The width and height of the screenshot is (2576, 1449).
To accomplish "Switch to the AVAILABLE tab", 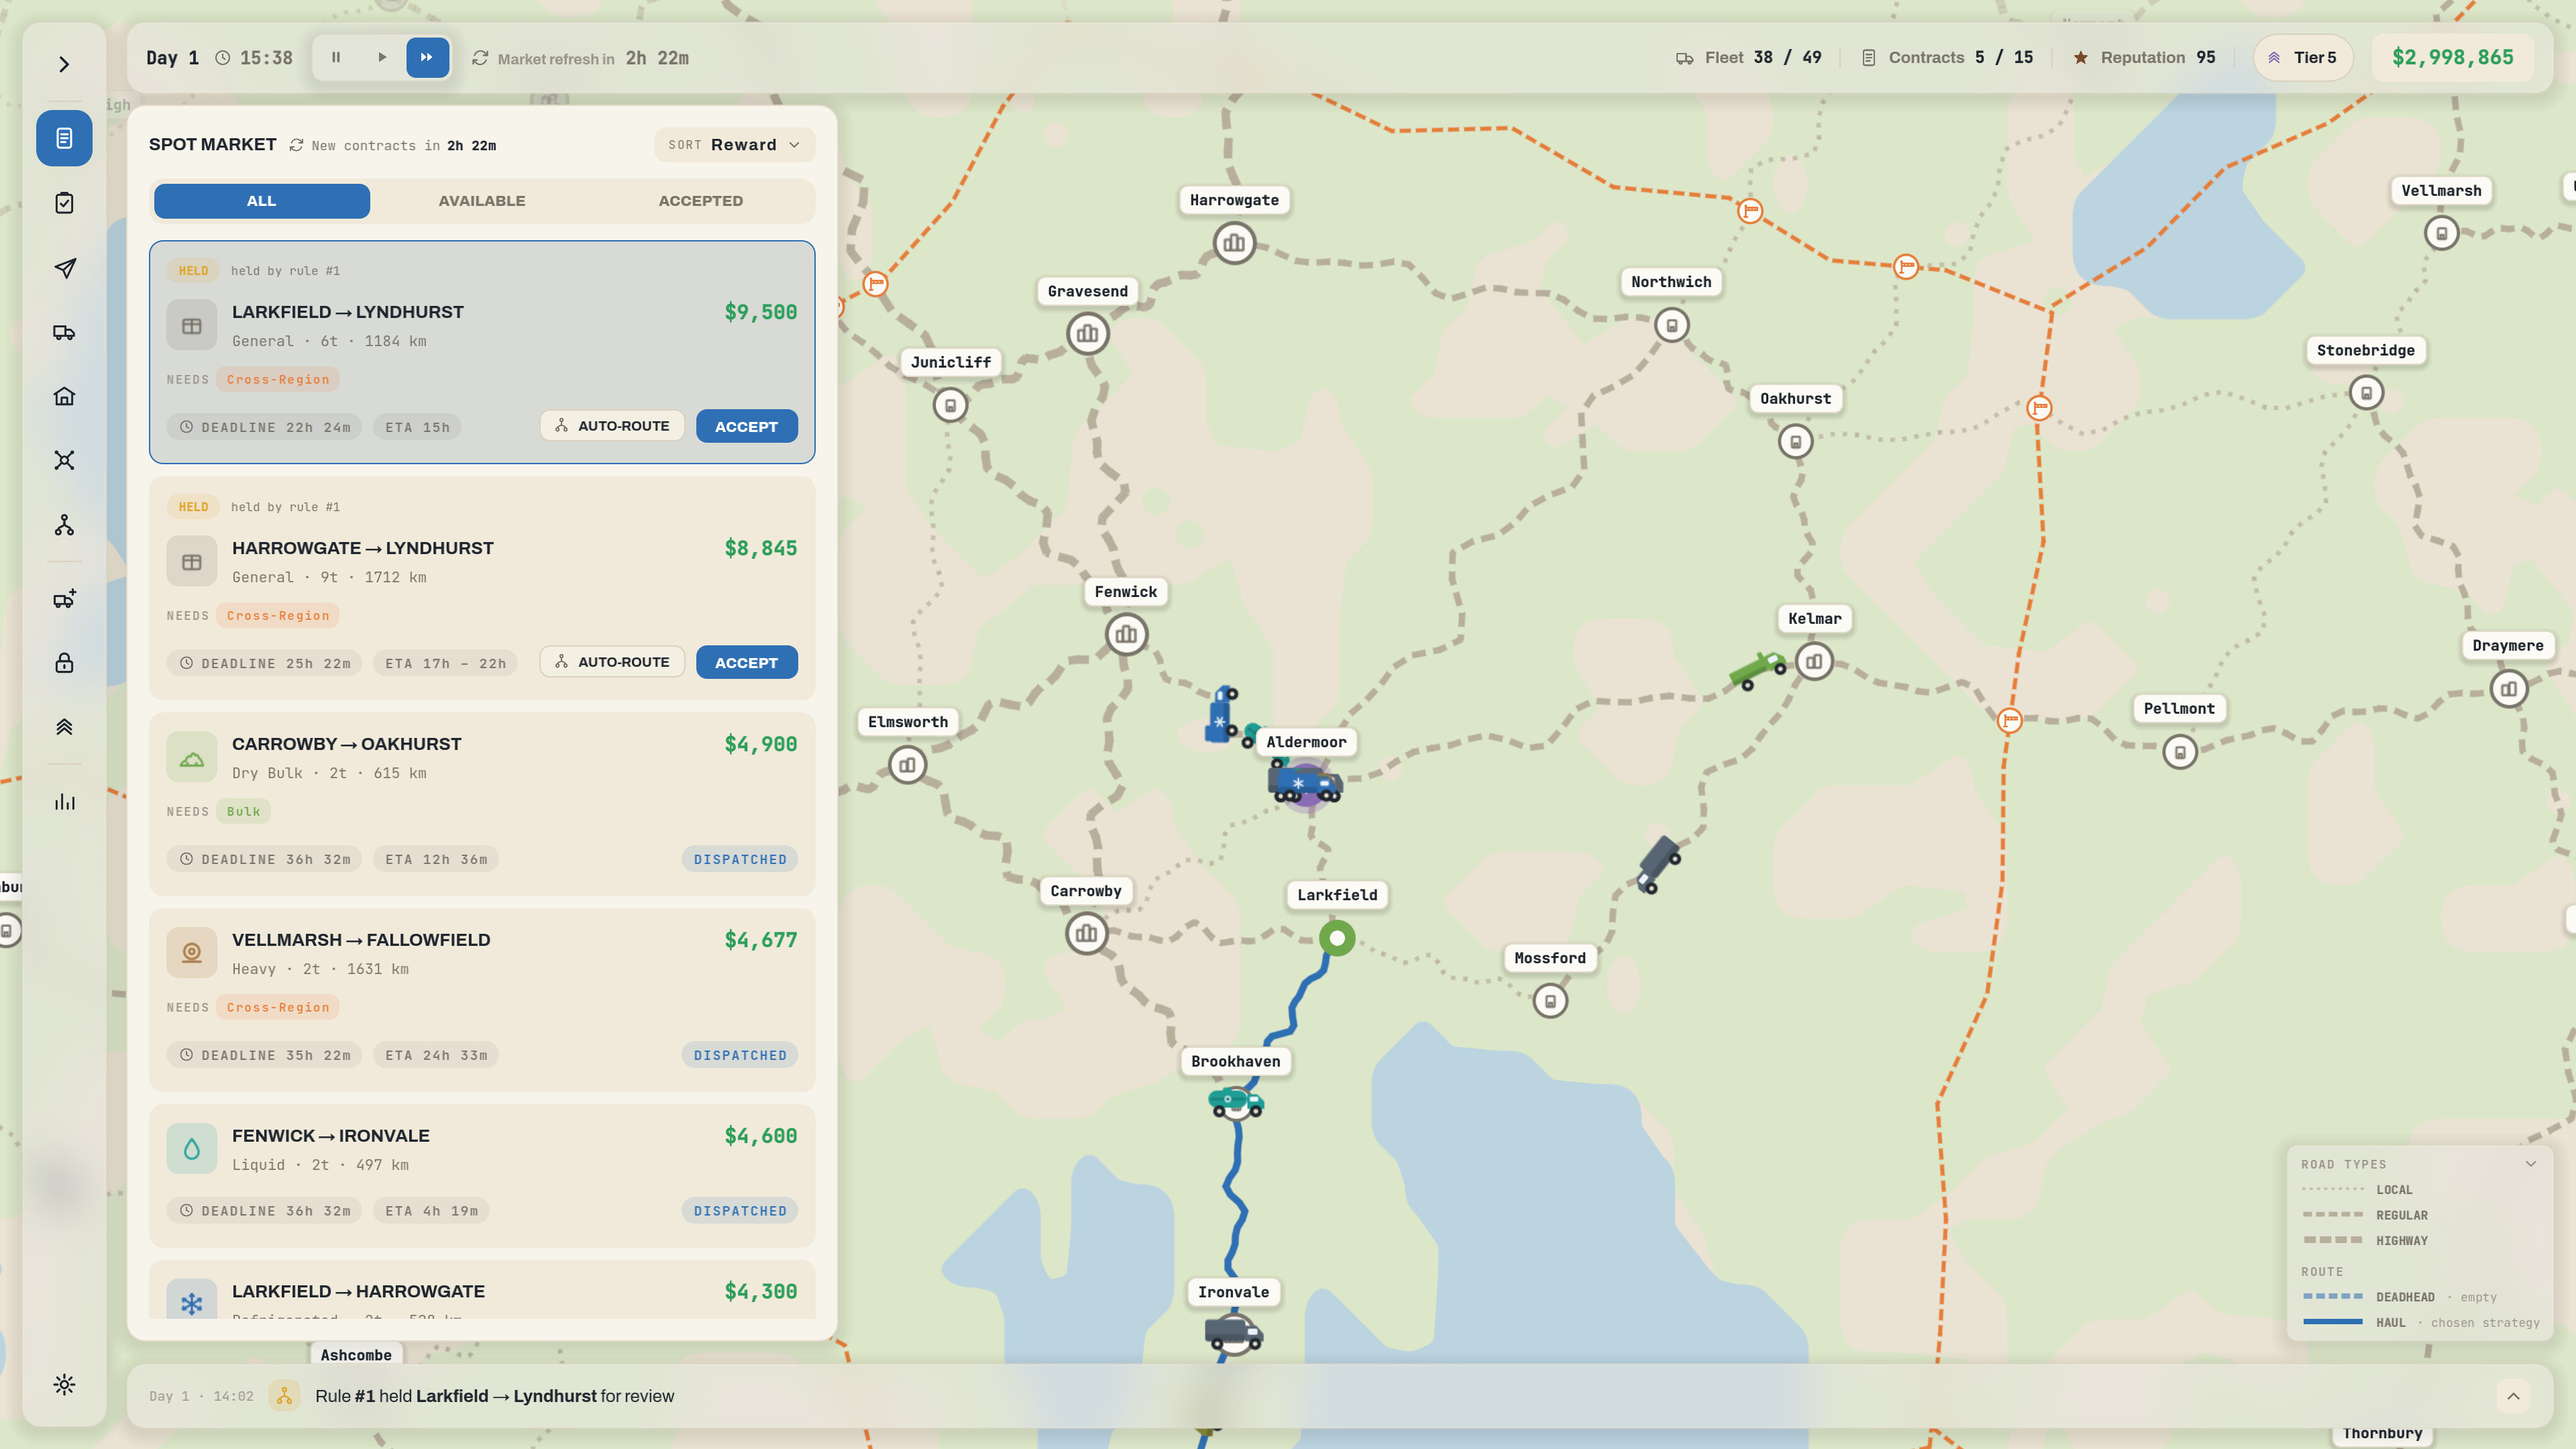I will click(482, 201).
